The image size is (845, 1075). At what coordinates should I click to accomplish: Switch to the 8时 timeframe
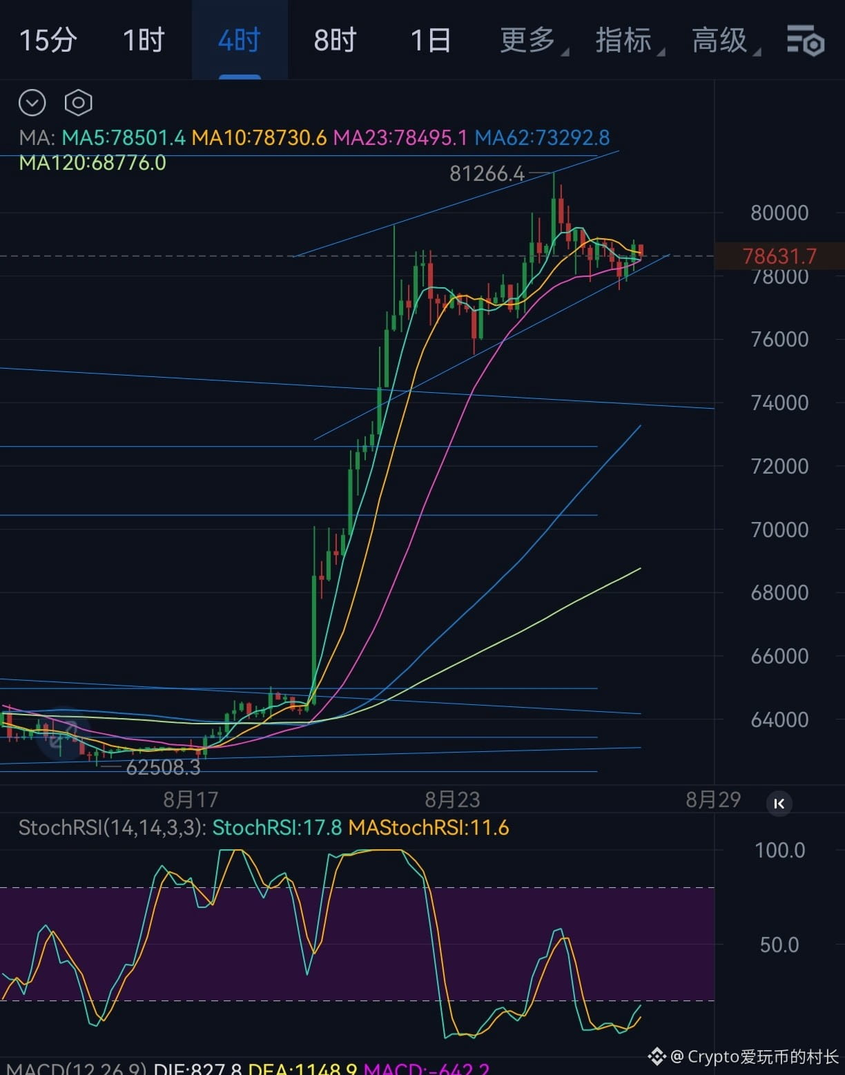[x=335, y=40]
